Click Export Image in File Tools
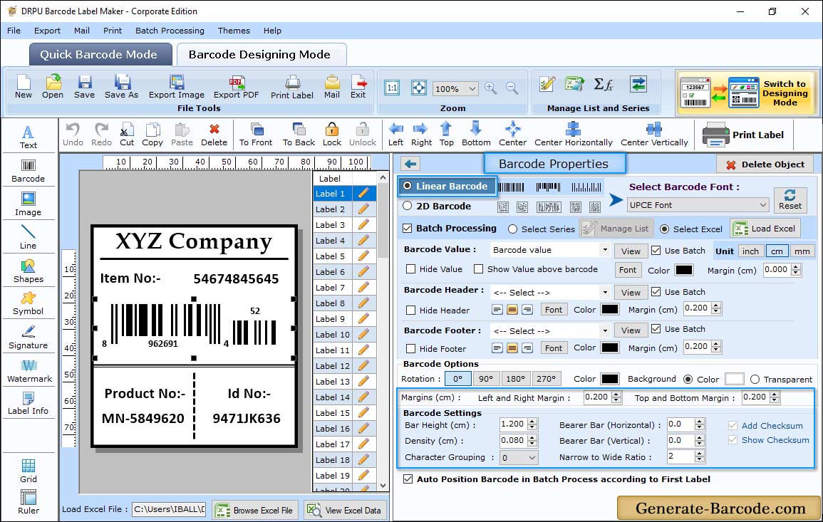The image size is (823, 522). [177, 87]
